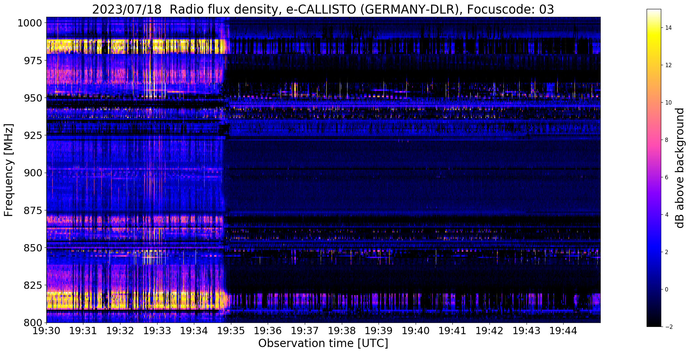Click the 825 MHz frequency tick label
This screenshot has width=690, height=353.
tap(33, 285)
